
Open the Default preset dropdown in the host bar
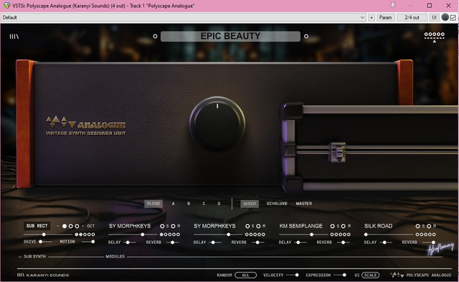(x=184, y=17)
